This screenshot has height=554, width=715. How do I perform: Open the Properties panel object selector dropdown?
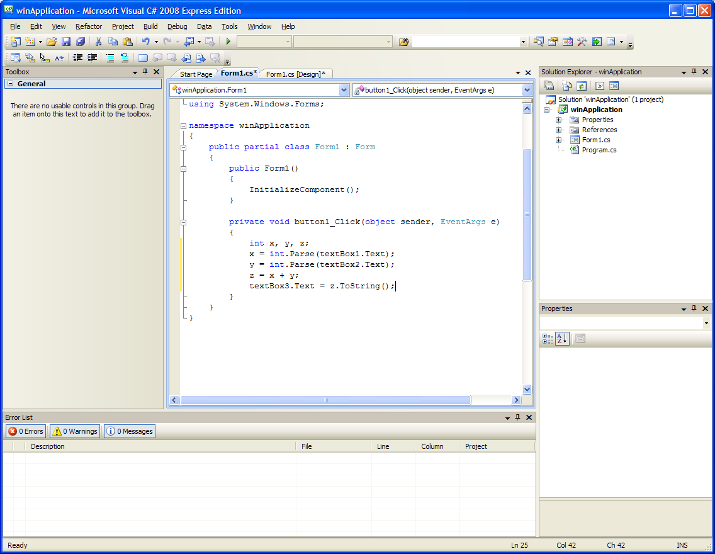click(x=706, y=324)
